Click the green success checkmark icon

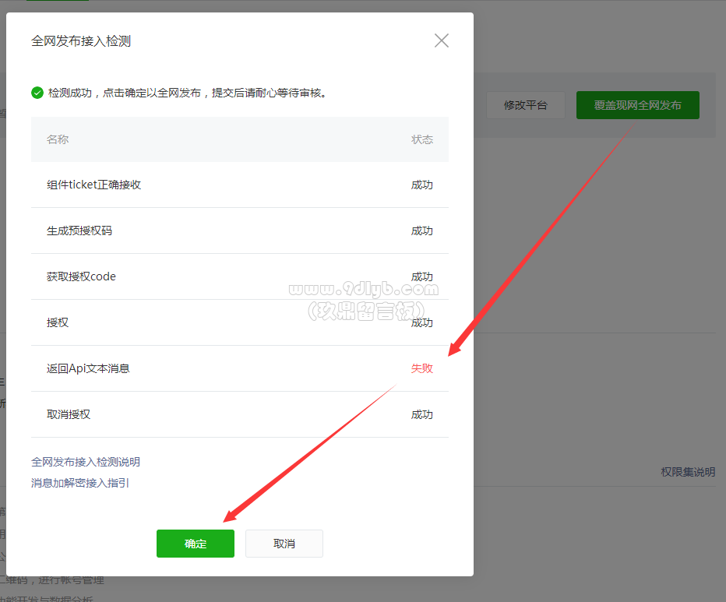[x=37, y=93]
